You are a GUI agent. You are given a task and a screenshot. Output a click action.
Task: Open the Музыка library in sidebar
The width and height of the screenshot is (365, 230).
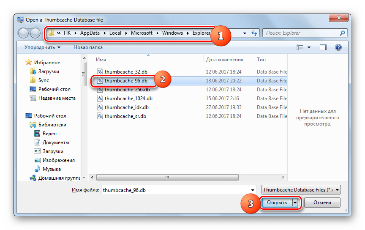coord(52,169)
